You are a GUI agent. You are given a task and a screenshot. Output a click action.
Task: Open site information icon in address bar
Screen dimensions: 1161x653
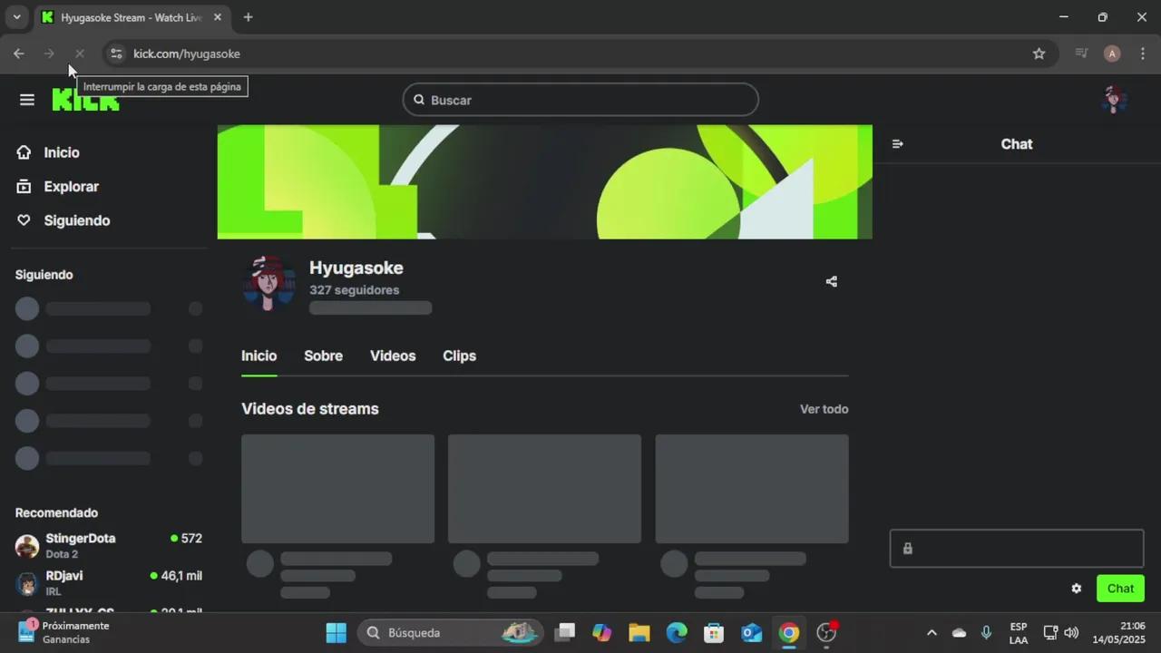(116, 54)
